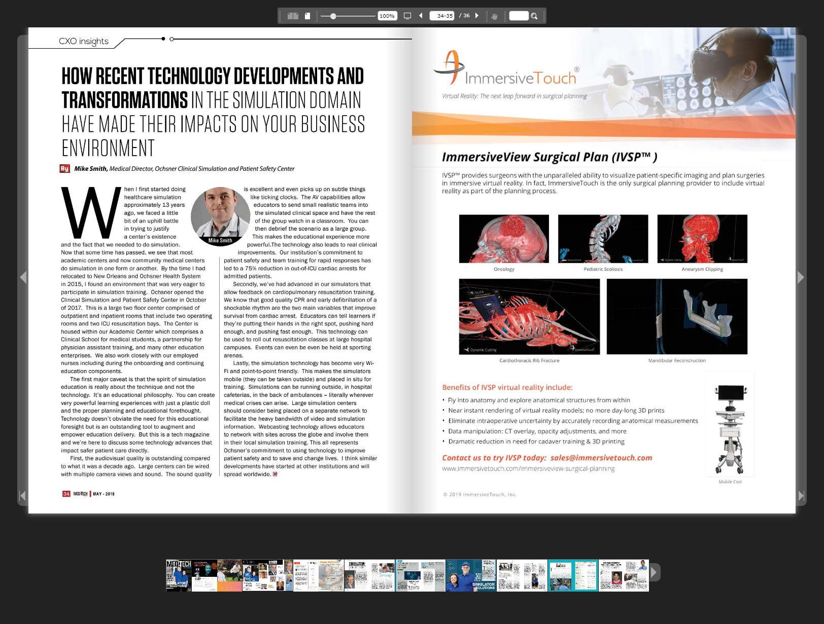The width and height of the screenshot is (824, 624).
Task: Click '© 2019 ImmersiveTouch, Inc.' footer text
Action: (x=480, y=495)
